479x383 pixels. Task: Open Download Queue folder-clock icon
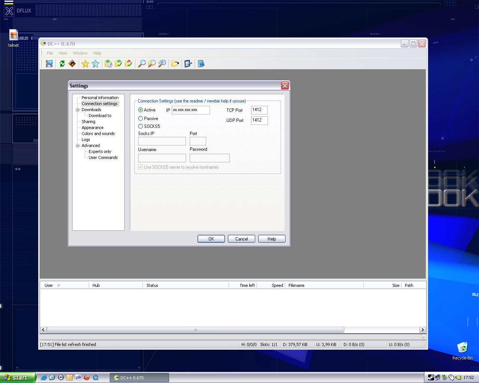coord(109,64)
